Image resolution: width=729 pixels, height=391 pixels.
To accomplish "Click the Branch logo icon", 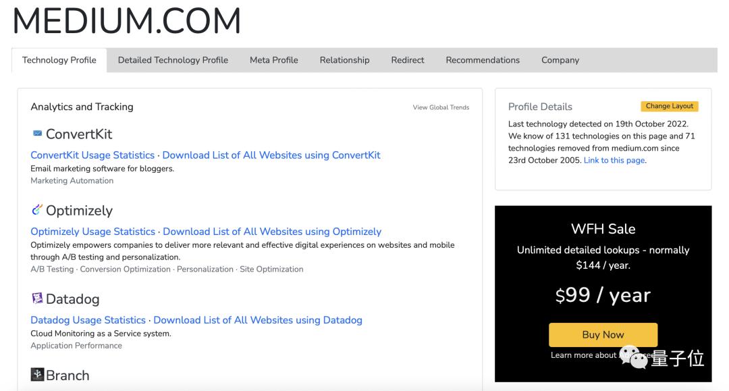I will coord(37,374).
